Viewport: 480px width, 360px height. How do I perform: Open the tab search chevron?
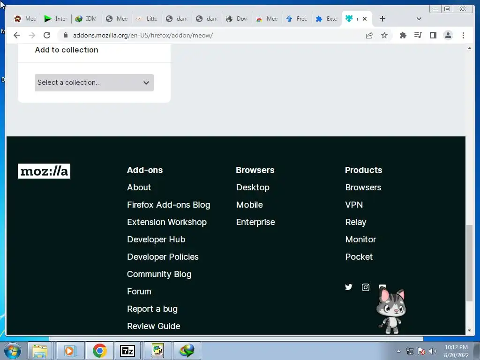pyautogui.click(x=419, y=19)
